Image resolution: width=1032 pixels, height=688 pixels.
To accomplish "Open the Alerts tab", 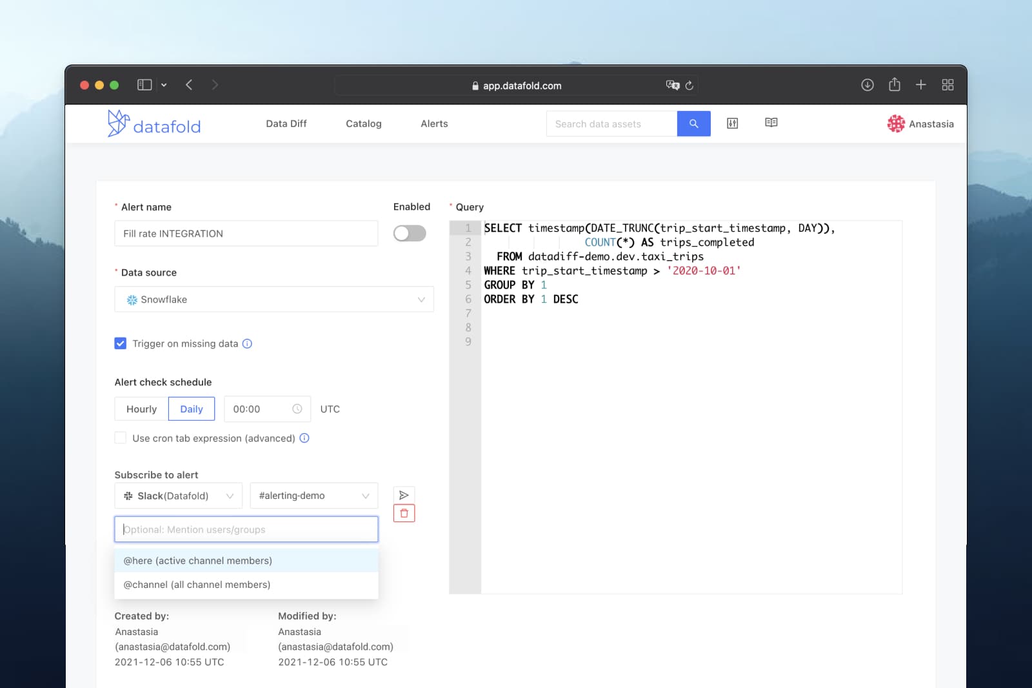I will point(434,123).
